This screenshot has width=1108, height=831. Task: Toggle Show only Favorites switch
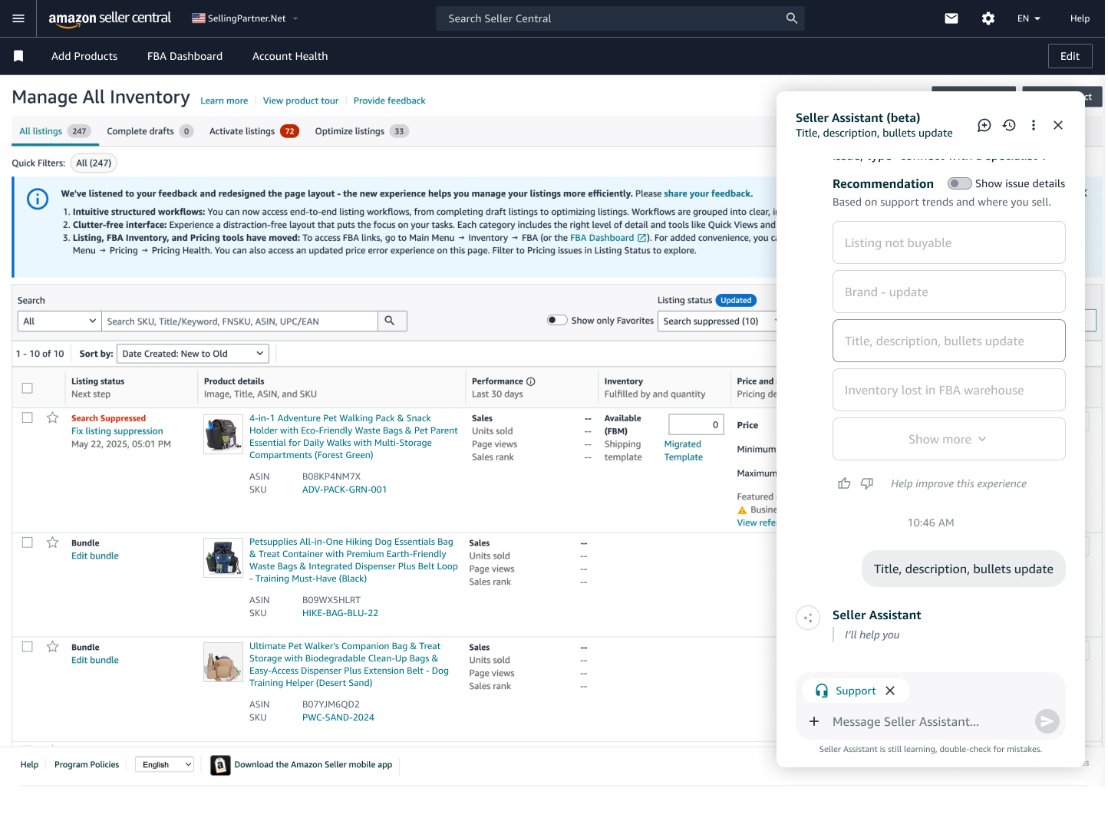point(557,321)
